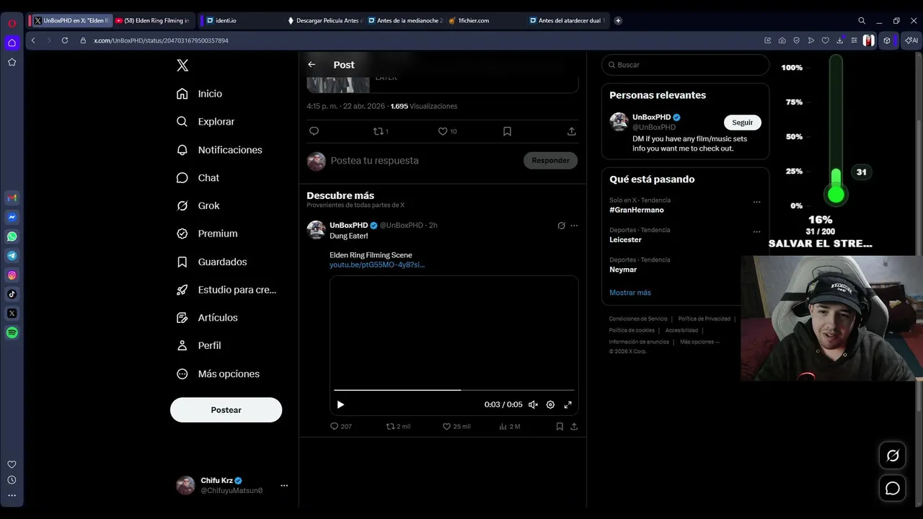
Task: Open the Neymar trend
Action: (x=623, y=270)
